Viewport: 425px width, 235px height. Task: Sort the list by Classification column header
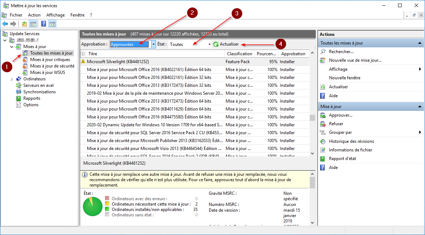click(x=239, y=54)
